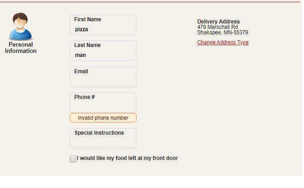Viewport: 304px width, 188px height.
Task: Focus the Special Instructions field
Action: click(x=103, y=138)
